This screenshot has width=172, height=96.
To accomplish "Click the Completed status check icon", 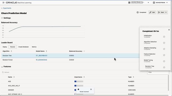I will (138, 13).
